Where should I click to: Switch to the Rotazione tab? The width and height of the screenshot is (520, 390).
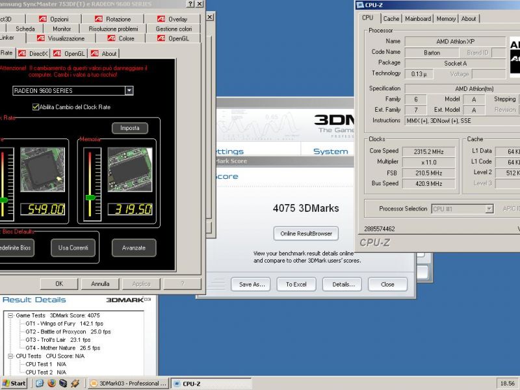click(x=112, y=19)
